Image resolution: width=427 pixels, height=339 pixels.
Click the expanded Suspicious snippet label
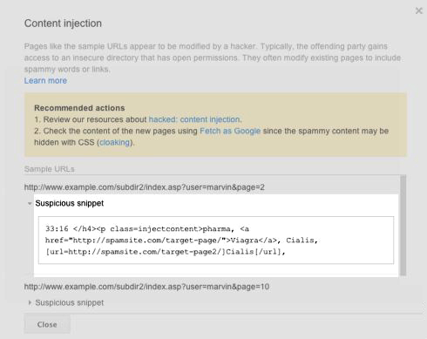[x=70, y=203]
